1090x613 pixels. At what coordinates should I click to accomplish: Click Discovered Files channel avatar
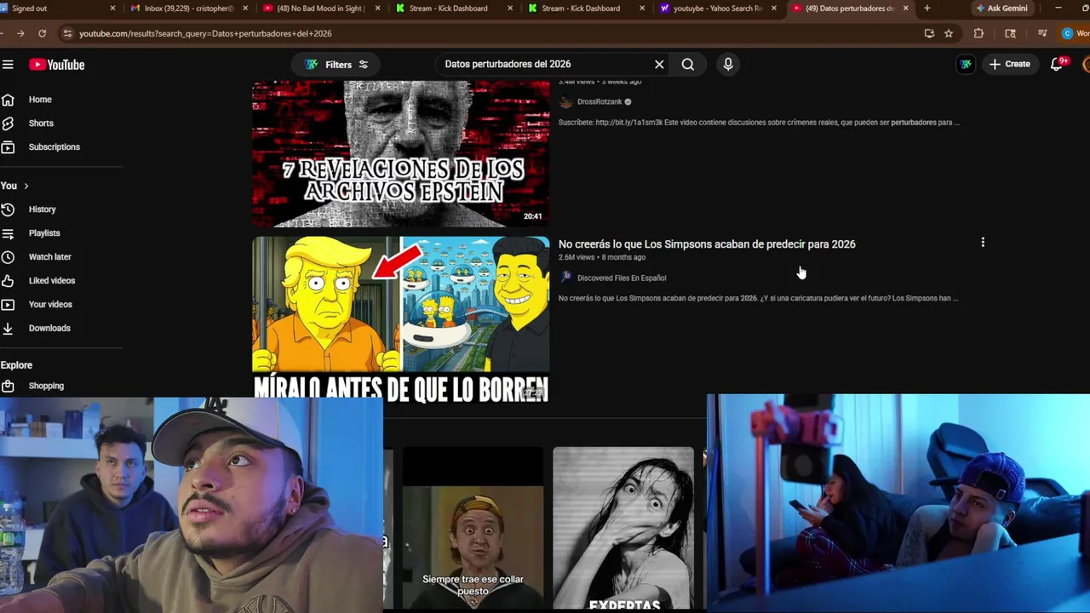click(x=566, y=278)
